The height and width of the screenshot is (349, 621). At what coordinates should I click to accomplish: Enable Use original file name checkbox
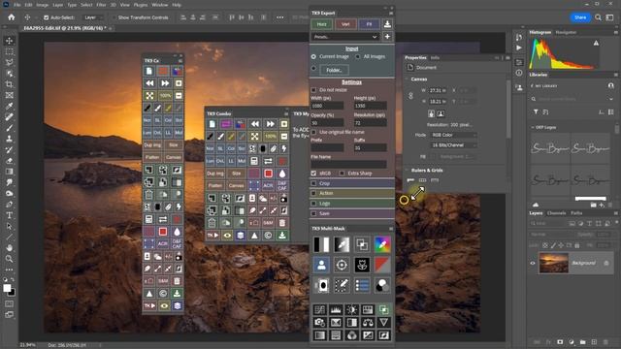[x=313, y=132]
